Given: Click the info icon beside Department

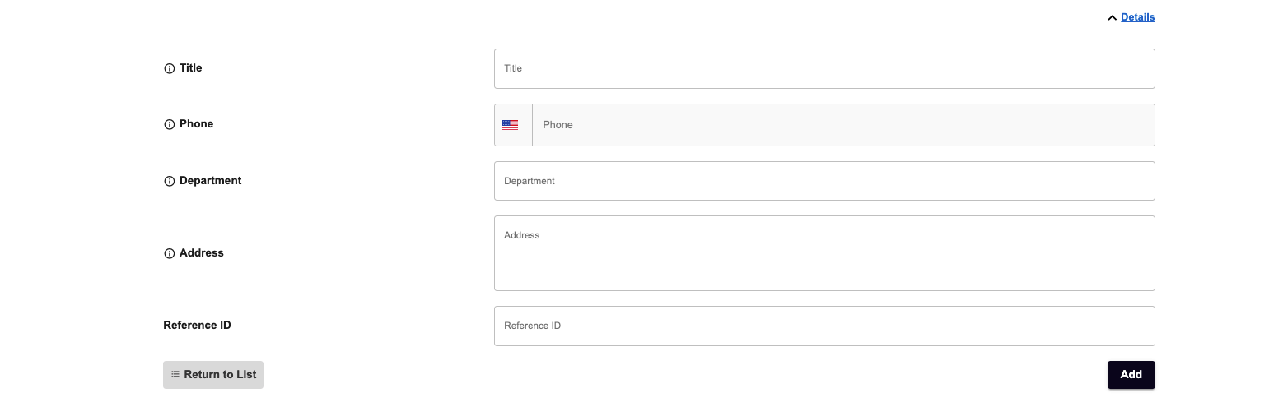Looking at the screenshot, I should point(170,181).
